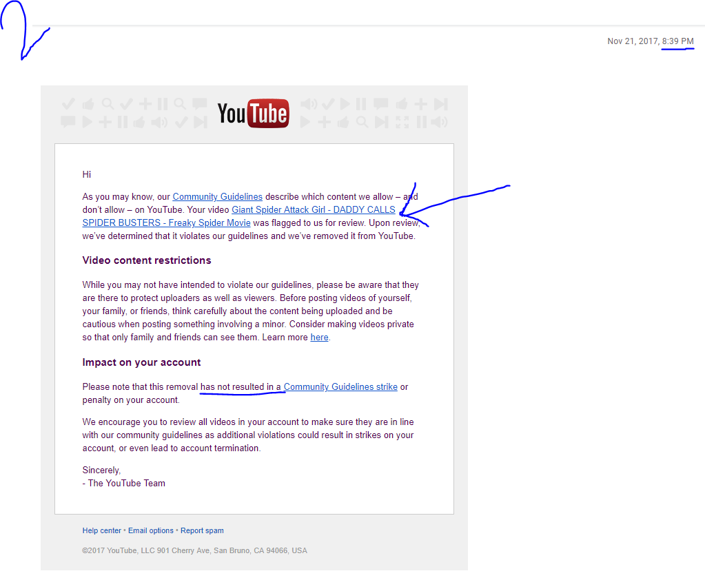Open the Community Guidelines link in first paragraph
Screen dimensions: 705x580
(218, 197)
